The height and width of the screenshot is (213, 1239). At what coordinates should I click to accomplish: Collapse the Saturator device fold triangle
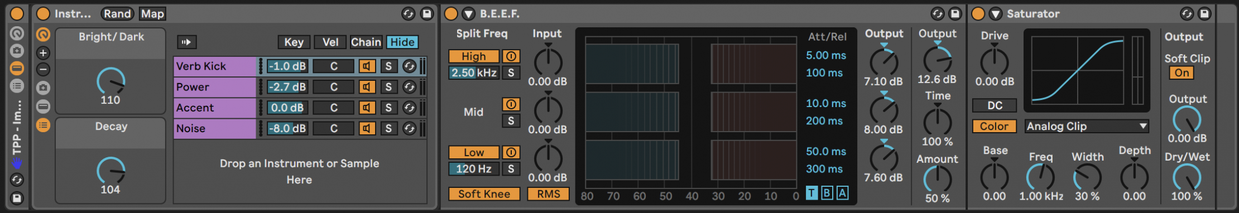(x=996, y=14)
